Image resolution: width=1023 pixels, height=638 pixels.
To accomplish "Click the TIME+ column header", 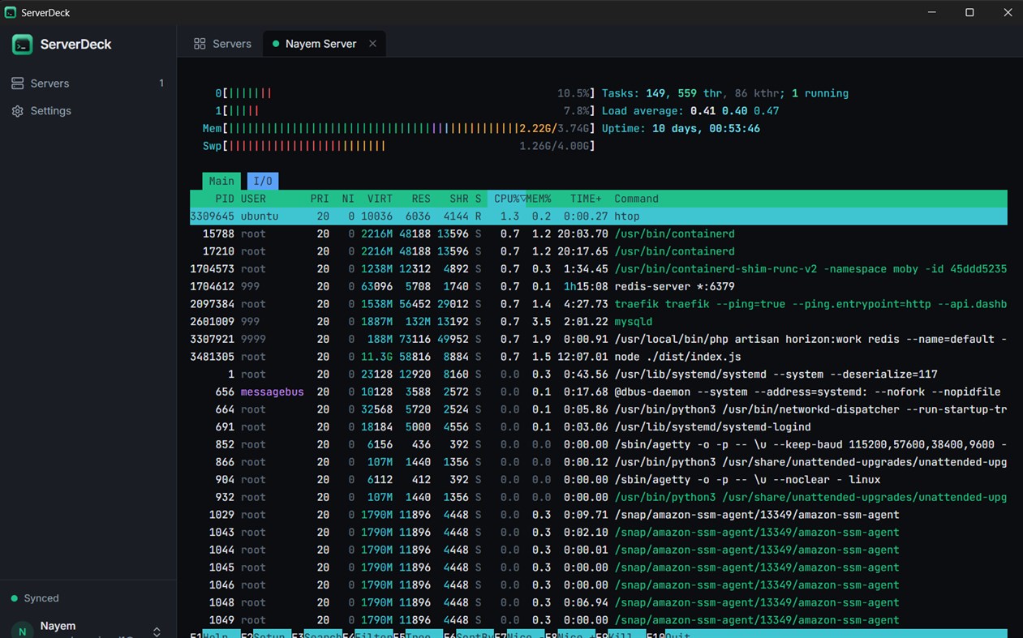I will click(586, 199).
